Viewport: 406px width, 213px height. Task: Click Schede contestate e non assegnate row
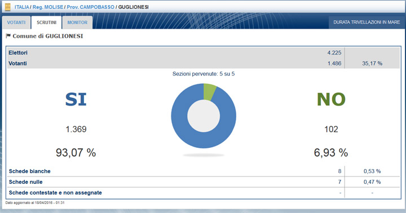[x=204, y=193]
